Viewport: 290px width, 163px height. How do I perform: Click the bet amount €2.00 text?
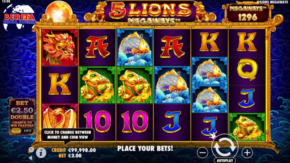[x=75, y=156]
